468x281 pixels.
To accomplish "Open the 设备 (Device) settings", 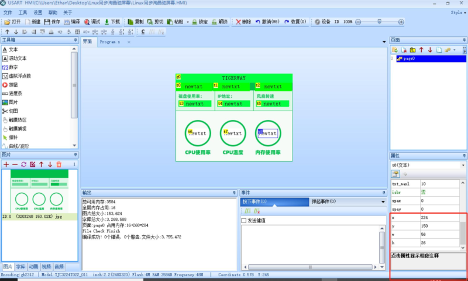I will pos(322,22).
